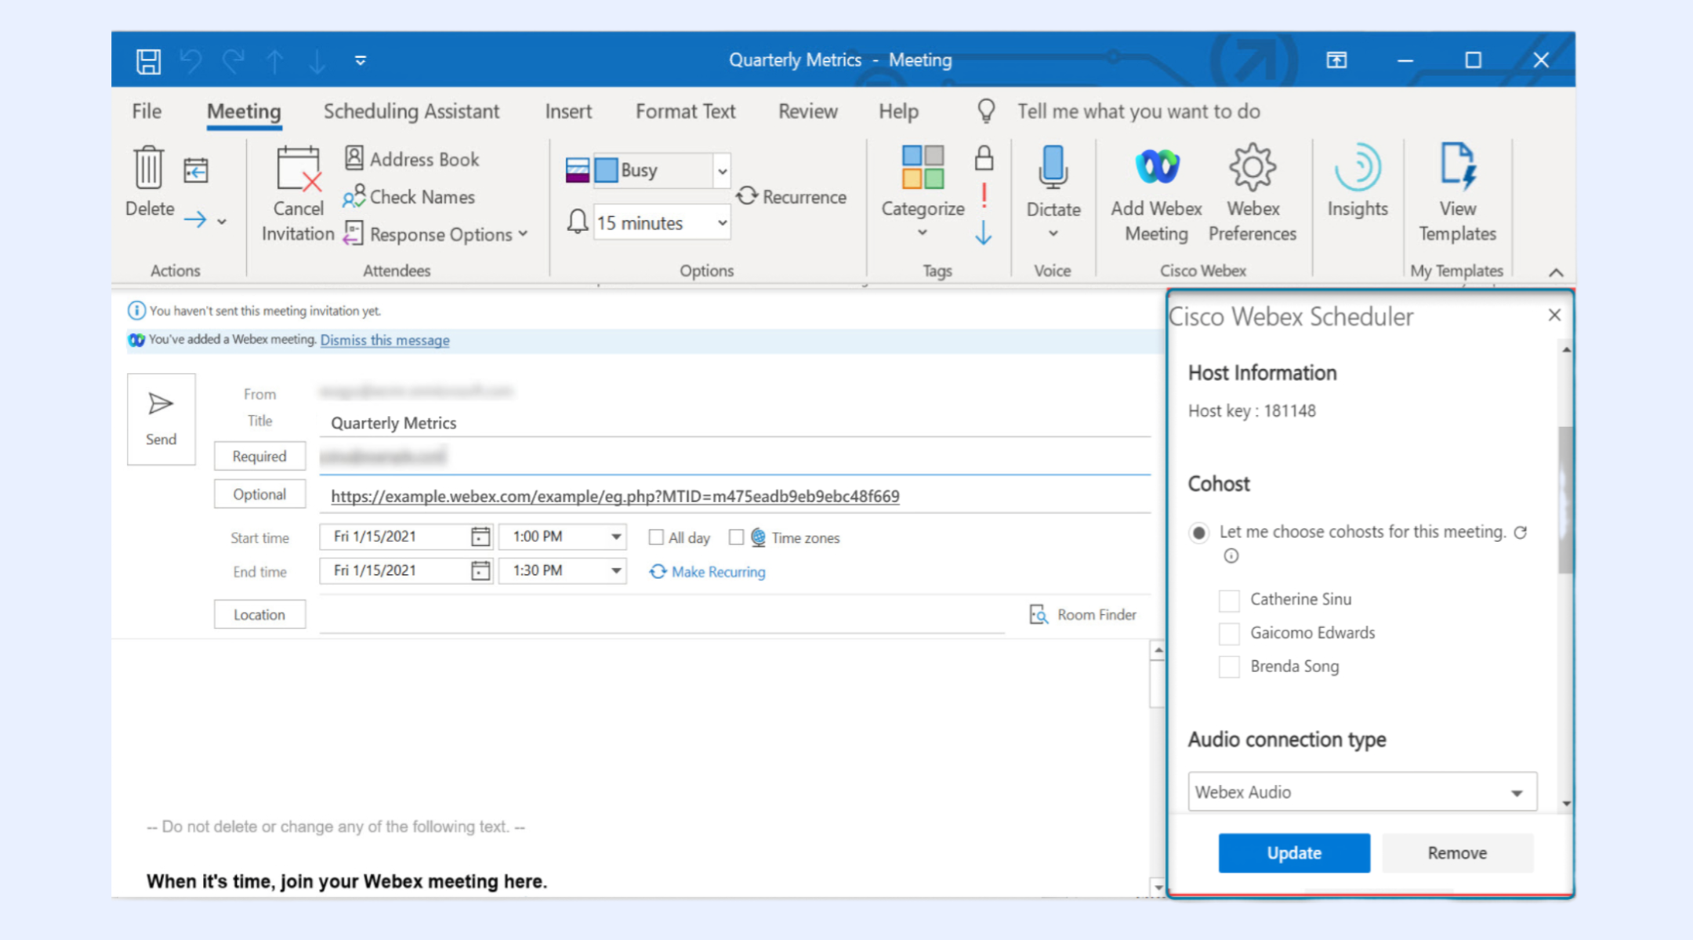The image size is (1693, 940).
Task: Click the Dictate microphone icon
Action: [1053, 167]
